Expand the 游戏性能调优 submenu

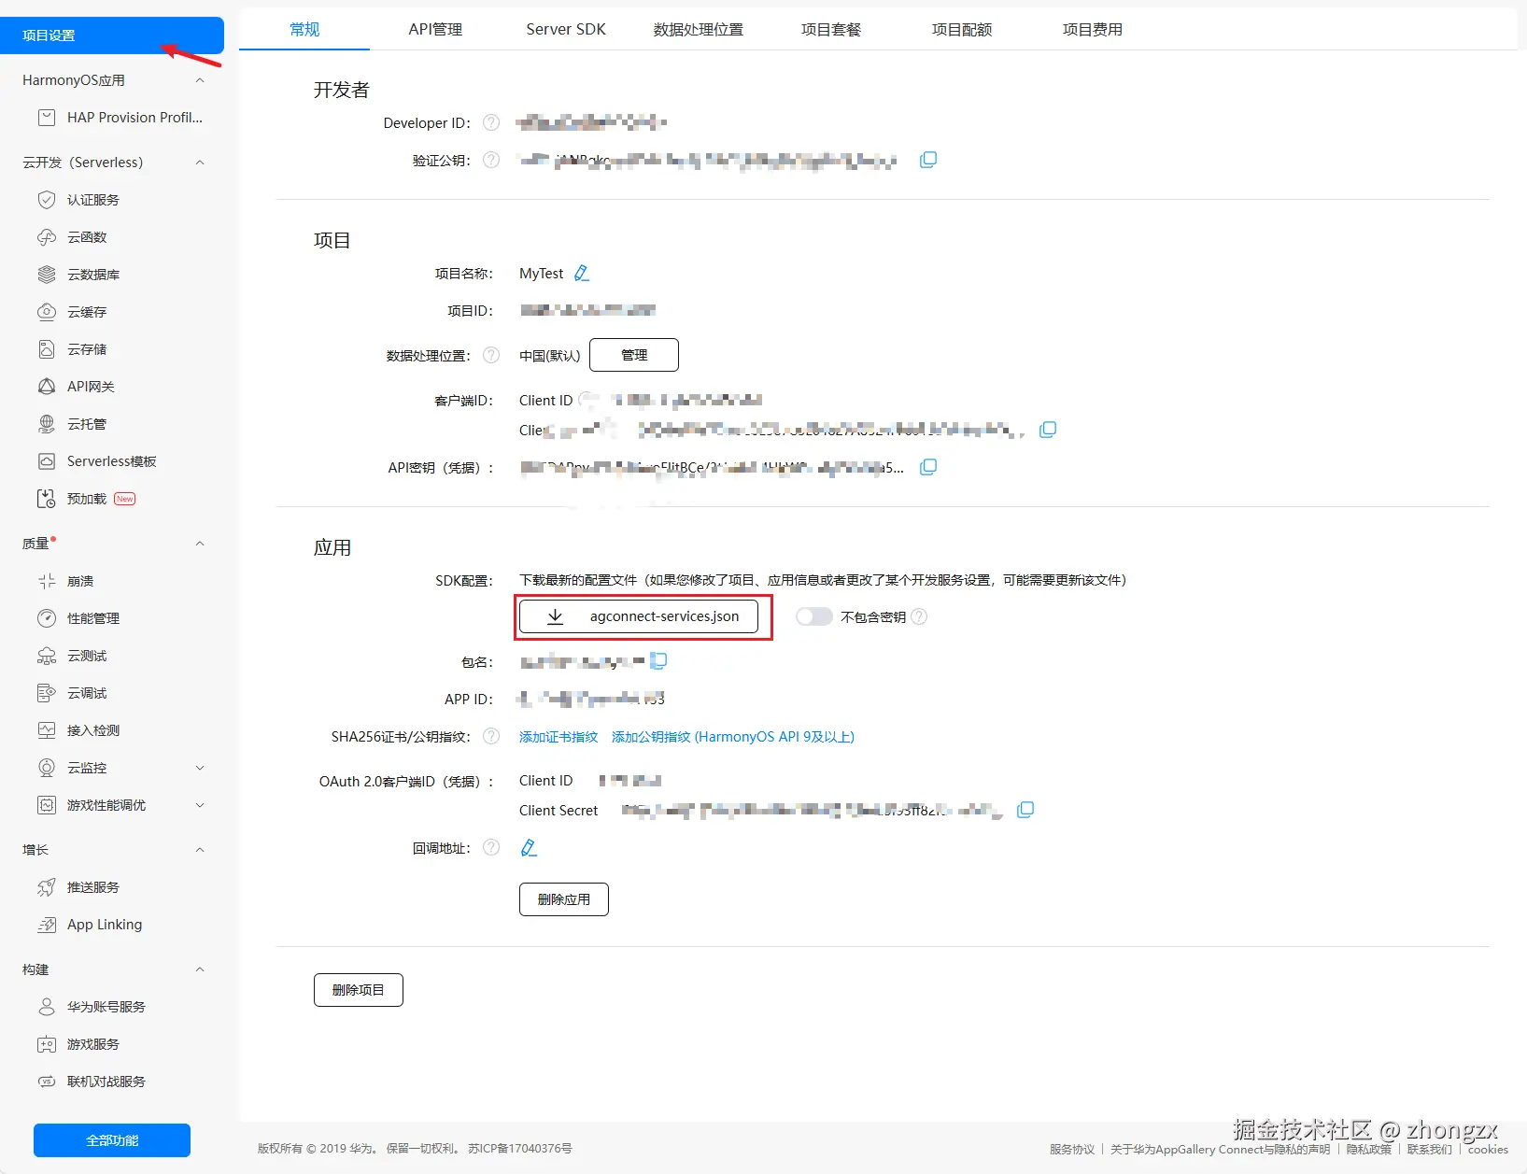tap(200, 805)
